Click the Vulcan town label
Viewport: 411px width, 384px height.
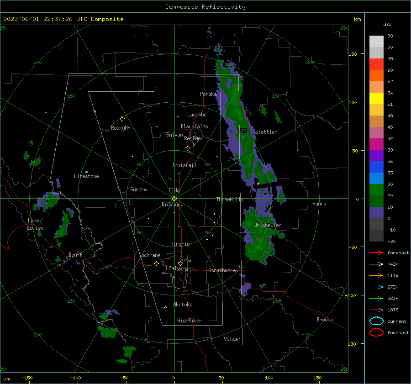click(232, 339)
